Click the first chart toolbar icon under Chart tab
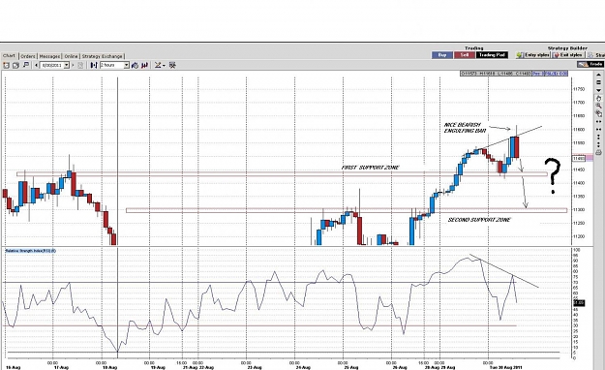Image resolution: width=605 pixels, height=370 pixels. click(6, 65)
